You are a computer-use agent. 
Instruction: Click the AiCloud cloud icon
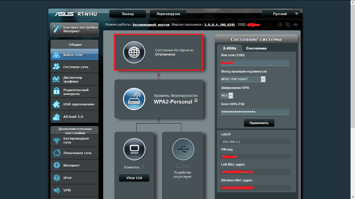(x=56, y=117)
